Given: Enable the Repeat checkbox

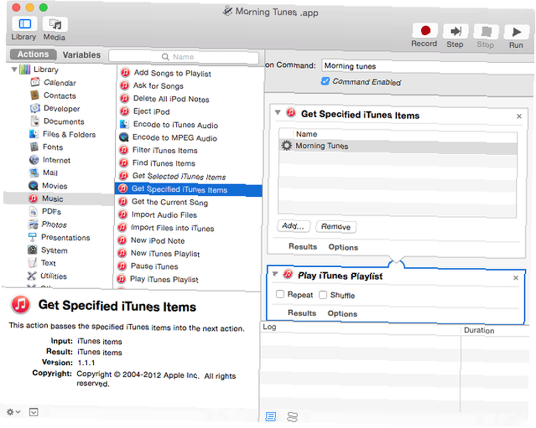Looking at the screenshot, I should (x=280, y=294).
